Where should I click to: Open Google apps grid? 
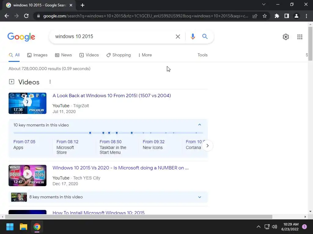tap(300, 37)
